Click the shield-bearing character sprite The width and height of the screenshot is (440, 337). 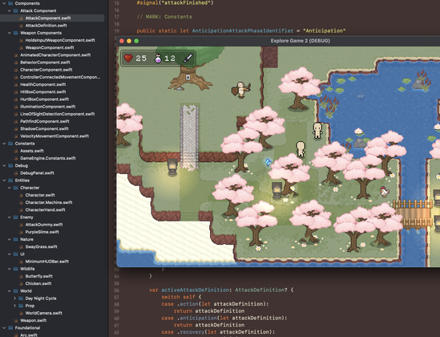[240, 90]
